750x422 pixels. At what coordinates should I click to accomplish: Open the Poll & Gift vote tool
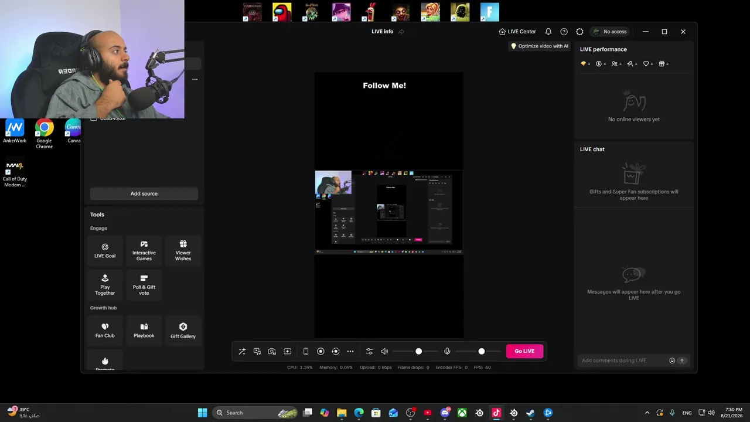point(144,285)
